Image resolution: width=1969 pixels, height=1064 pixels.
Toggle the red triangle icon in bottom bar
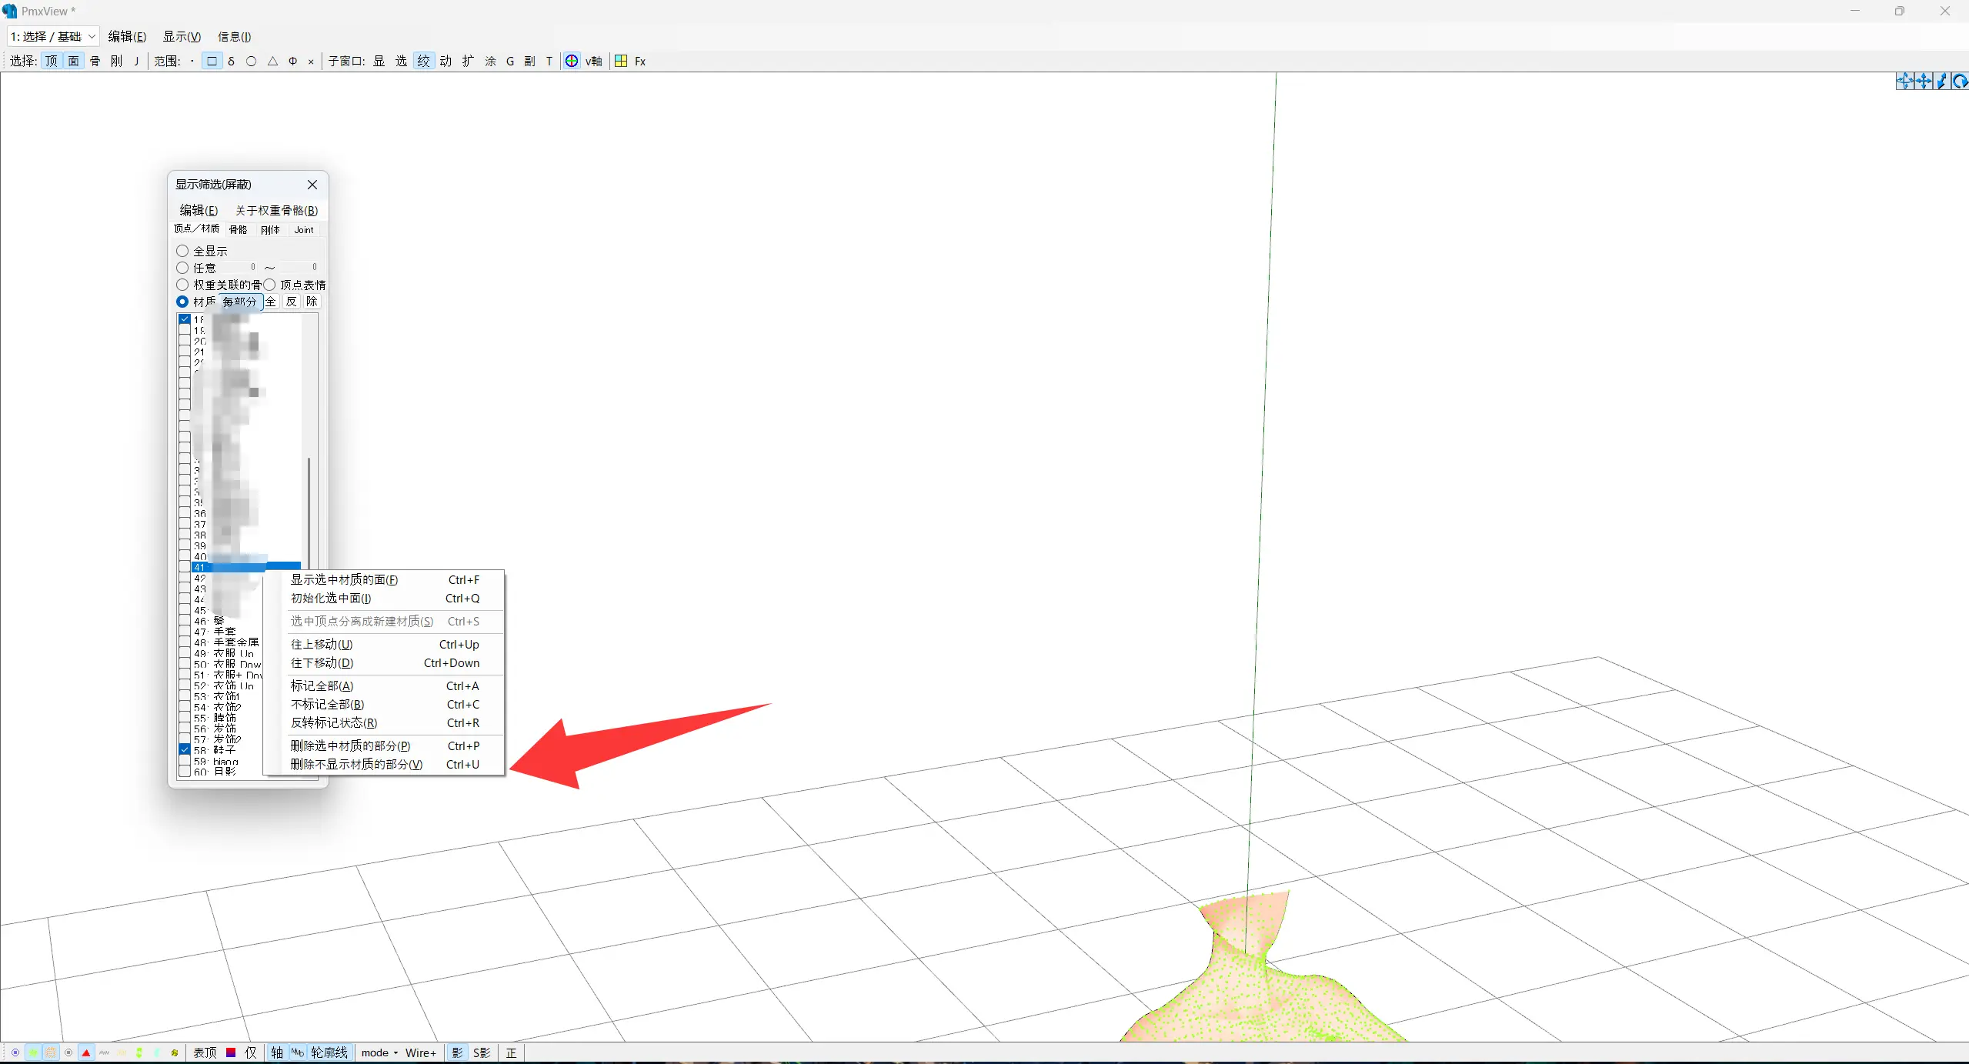pyautogui.click(x=86, y=1052)
